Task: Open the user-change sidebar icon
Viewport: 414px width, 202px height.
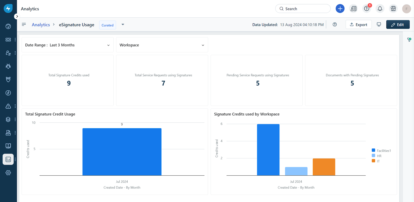Action: coord(8,53)
